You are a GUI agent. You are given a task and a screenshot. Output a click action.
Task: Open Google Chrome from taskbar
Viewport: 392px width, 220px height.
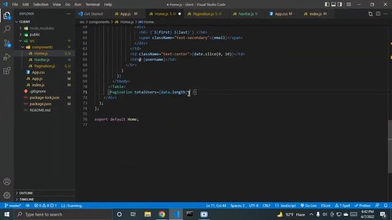pos(162,215)
